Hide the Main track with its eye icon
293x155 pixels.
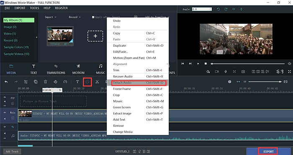point(5,112)
